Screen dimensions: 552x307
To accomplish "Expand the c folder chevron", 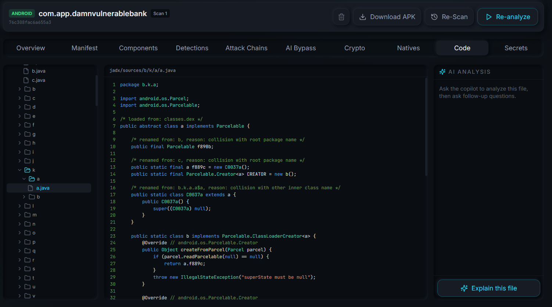I will 19,98.
